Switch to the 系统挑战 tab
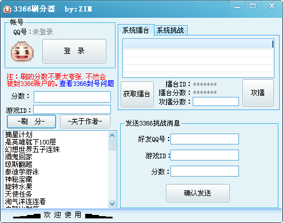Viewport: 283px width, 223px height. (x=170, y=30)
